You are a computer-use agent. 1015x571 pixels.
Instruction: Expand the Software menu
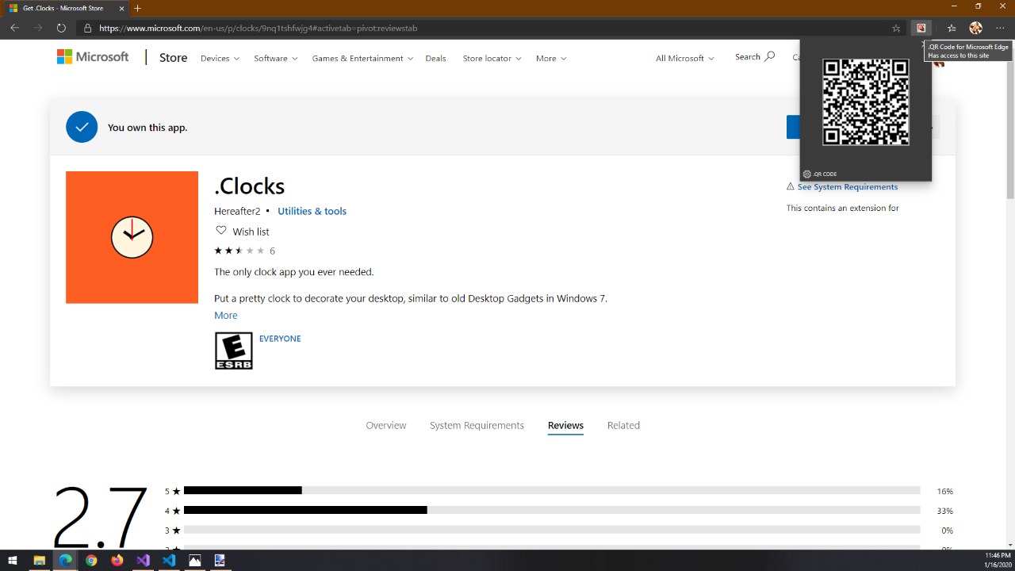coord(276,58)
